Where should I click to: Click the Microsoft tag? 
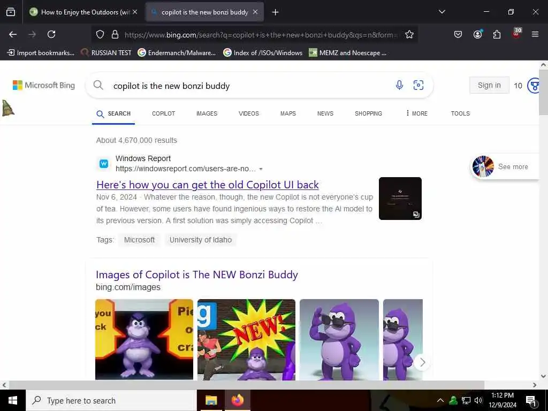pyautogui.click(x=139, y=240)
